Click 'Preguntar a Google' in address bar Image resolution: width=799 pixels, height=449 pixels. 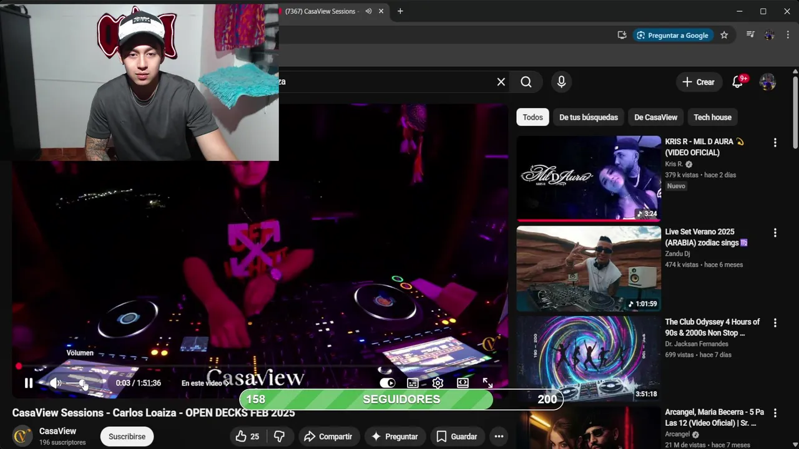672,36
